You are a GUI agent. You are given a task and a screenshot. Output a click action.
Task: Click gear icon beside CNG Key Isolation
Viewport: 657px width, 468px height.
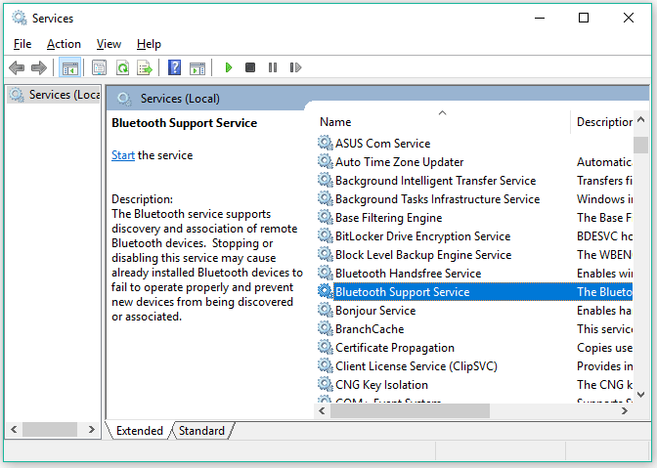click(325, 384)
